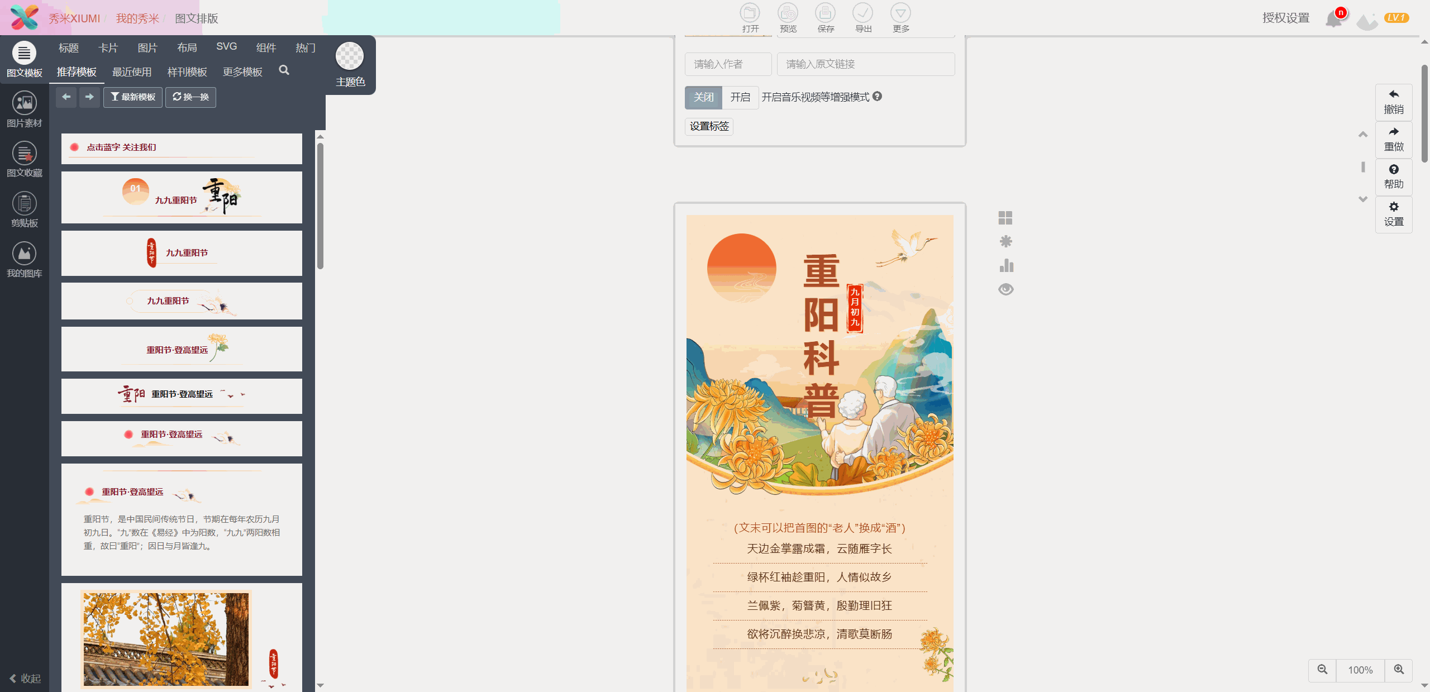This screenshot has width=1430, height=692.
Task: Go to 秀米XIUMI breadcrumb link
Action: 74,19
